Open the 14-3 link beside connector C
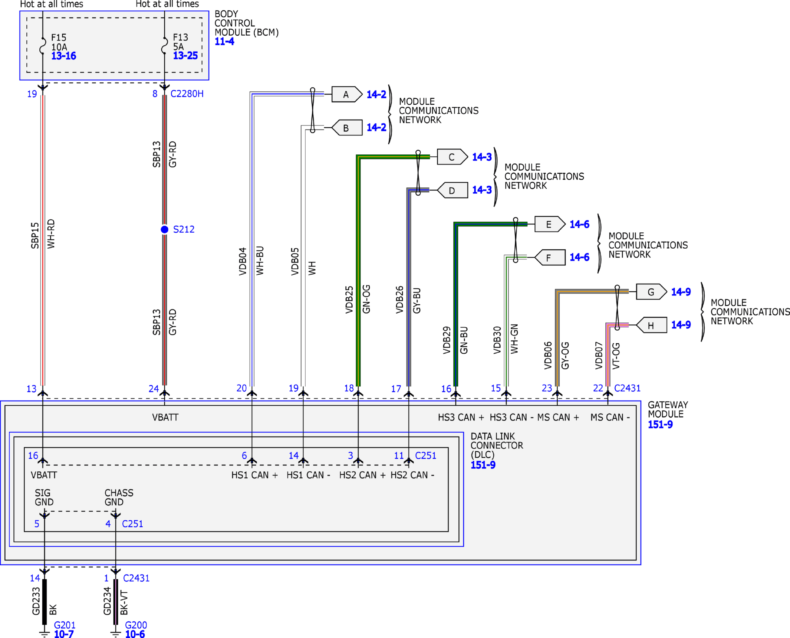This screenshot has height=638, width=790. tap(482, 157)
